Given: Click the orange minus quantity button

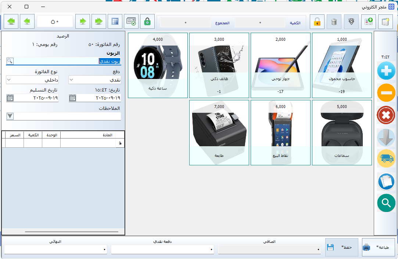Looking at the screenshot, I should point(386,93).
